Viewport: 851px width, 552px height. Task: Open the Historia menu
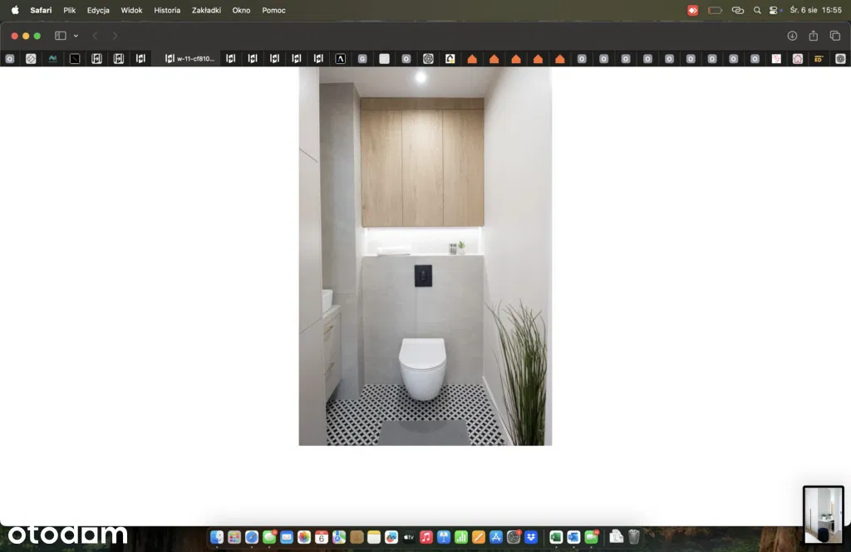click(167, 10)
